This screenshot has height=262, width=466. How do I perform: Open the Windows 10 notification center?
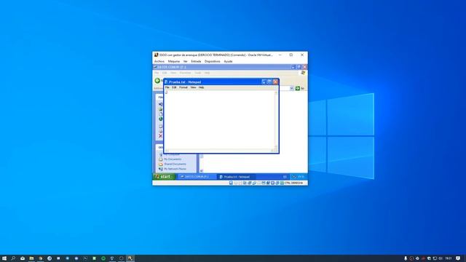[458, 258]
